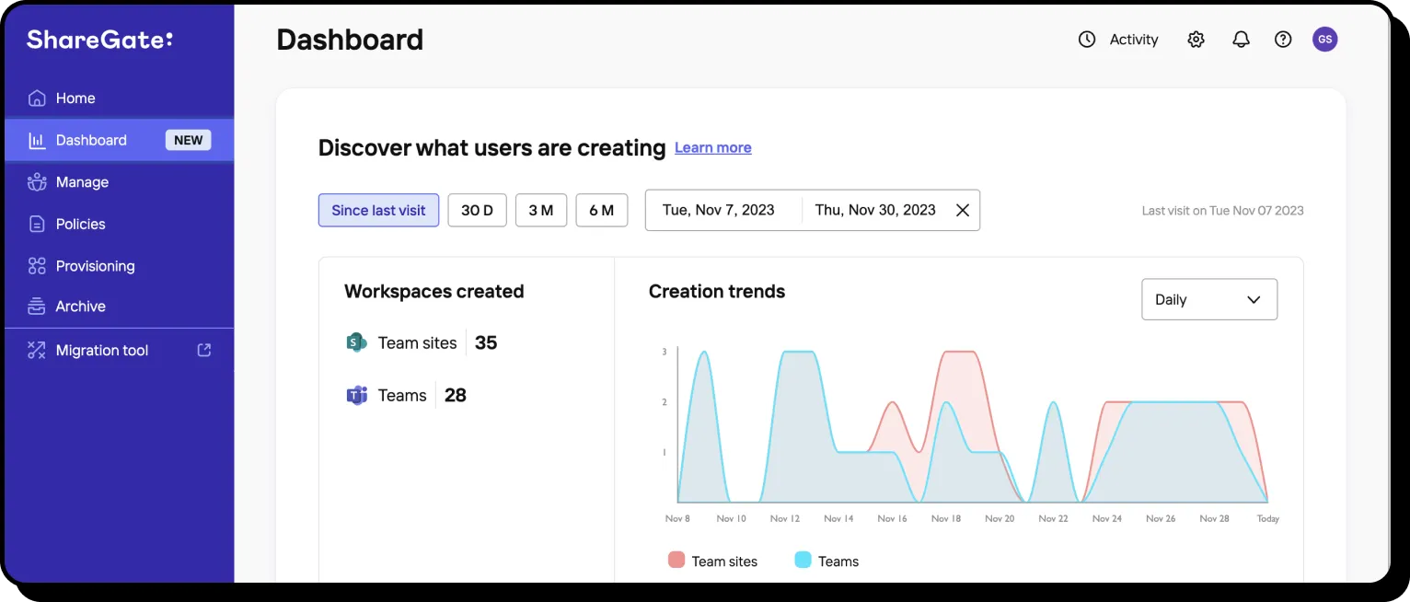Open the Daily interval dropdown
Image resolution: width=1410 pixels, height=602 pixels.
[1209, 299]
